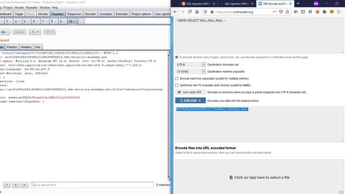Click the info icon beside binaries note
345x194 pixels.
[x=177, y=57]
